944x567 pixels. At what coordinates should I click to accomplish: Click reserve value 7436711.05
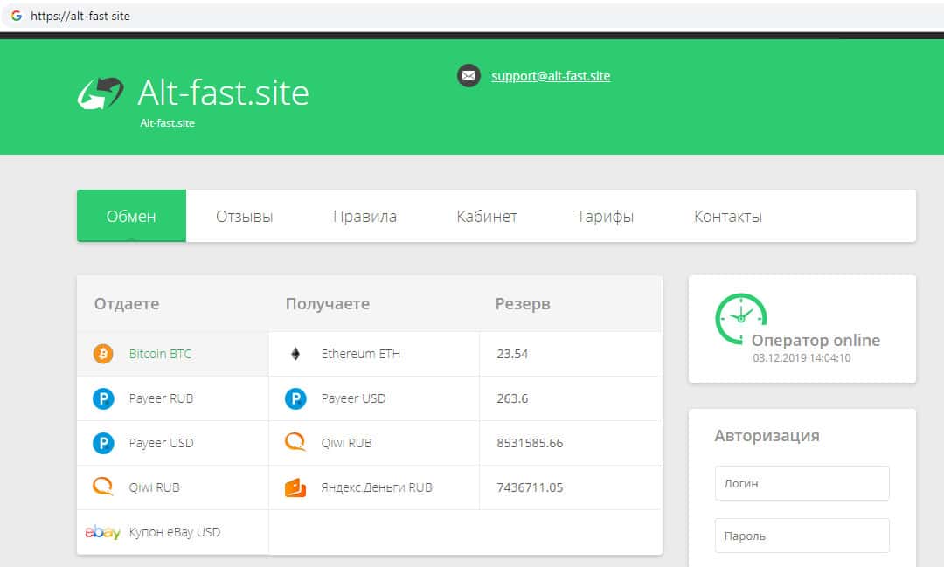pyautogui.click(x=530, y=487)
